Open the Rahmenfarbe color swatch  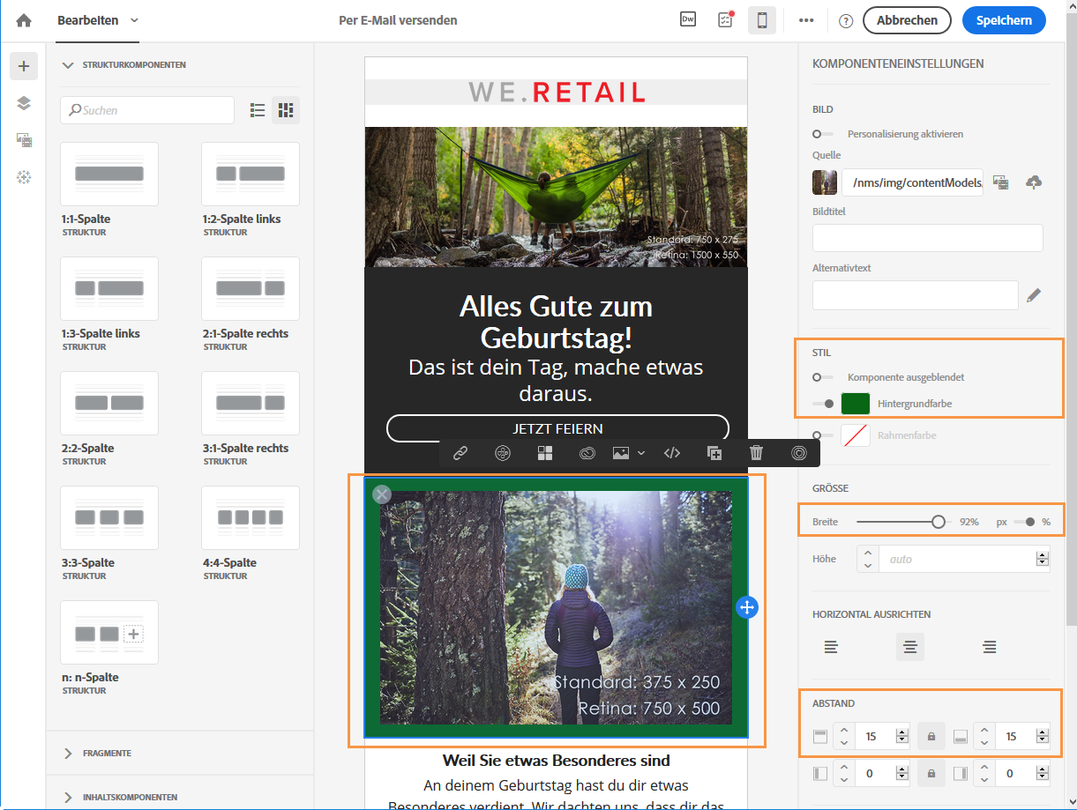856,435
